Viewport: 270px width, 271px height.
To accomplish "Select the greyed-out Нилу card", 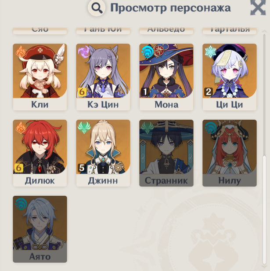I will 230,153.
